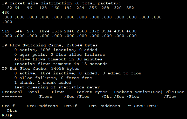
Task: Click the 'Pkts' column label
Action: point(13,111)
